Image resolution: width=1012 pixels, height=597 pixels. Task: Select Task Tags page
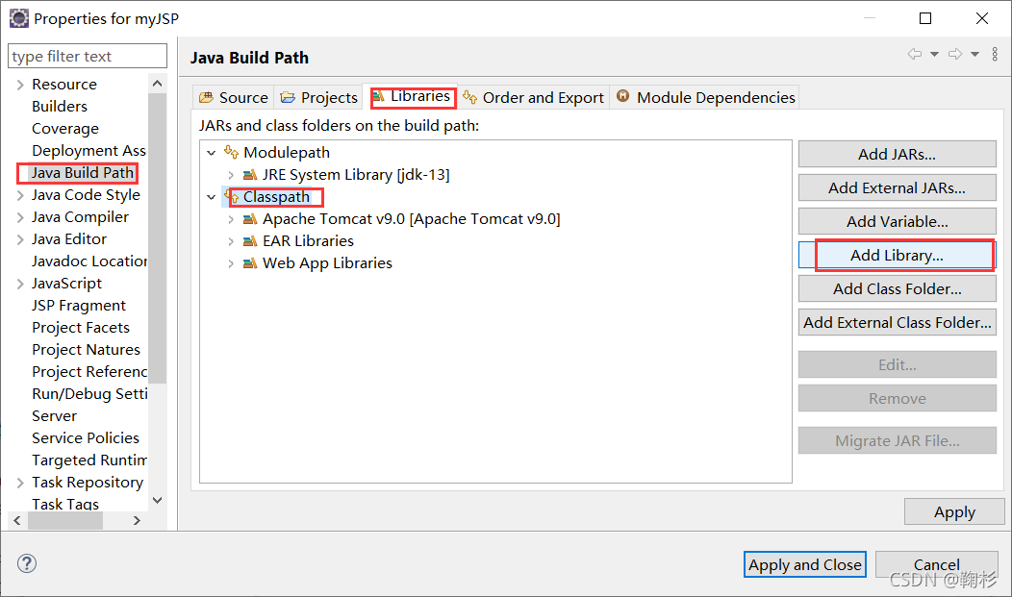65,504
